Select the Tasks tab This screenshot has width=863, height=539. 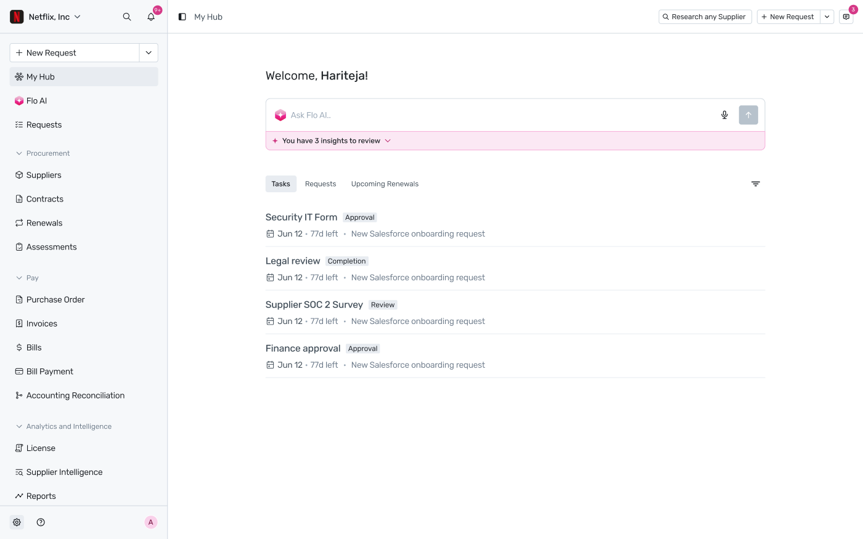pos(280,184)
